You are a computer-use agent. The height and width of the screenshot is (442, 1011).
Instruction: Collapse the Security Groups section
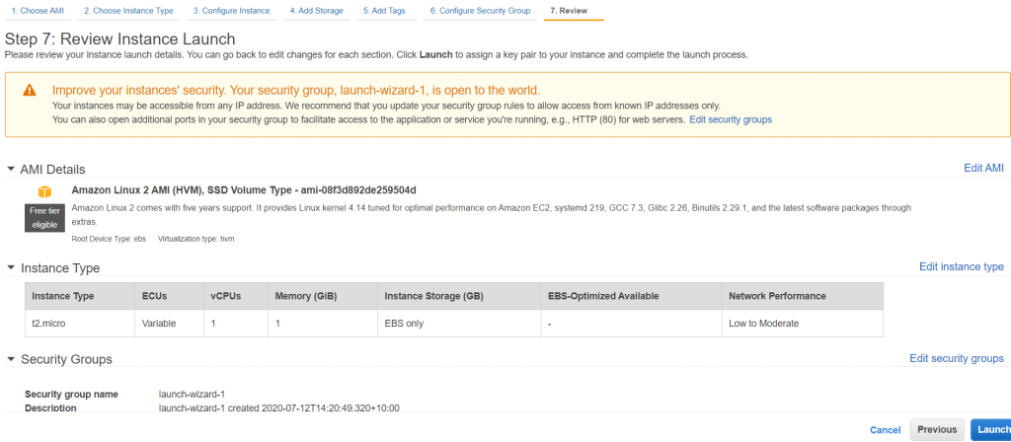[x=11, y=360]
